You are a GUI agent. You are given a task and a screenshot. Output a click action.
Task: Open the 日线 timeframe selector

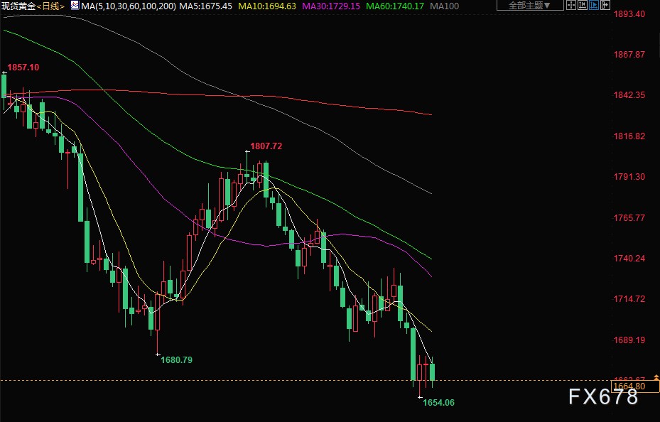[50, 6]
